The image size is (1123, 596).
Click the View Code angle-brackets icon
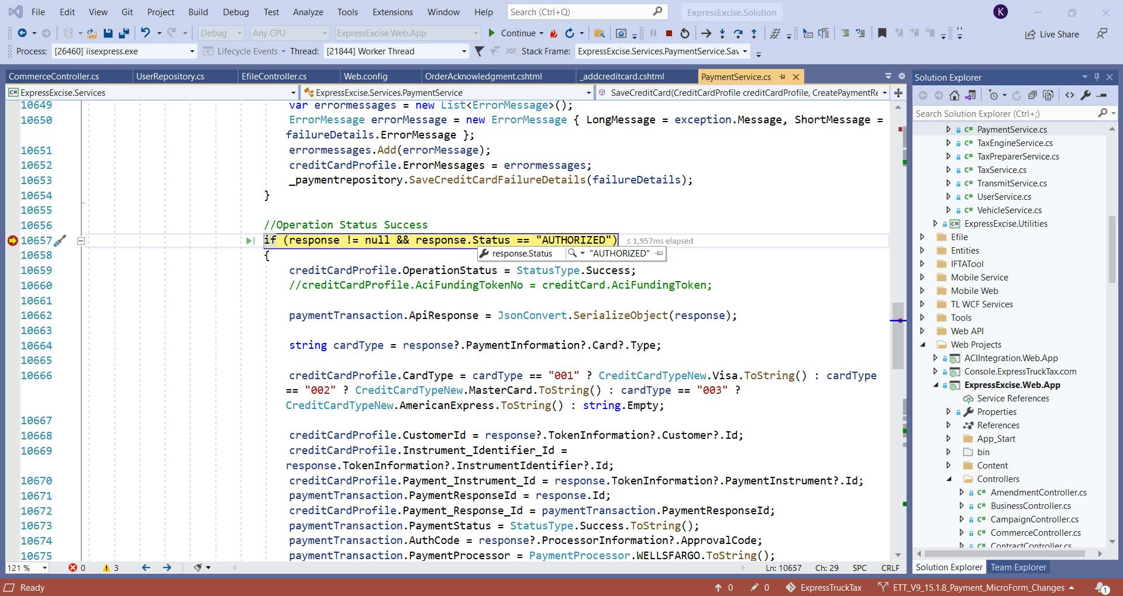1070,95
